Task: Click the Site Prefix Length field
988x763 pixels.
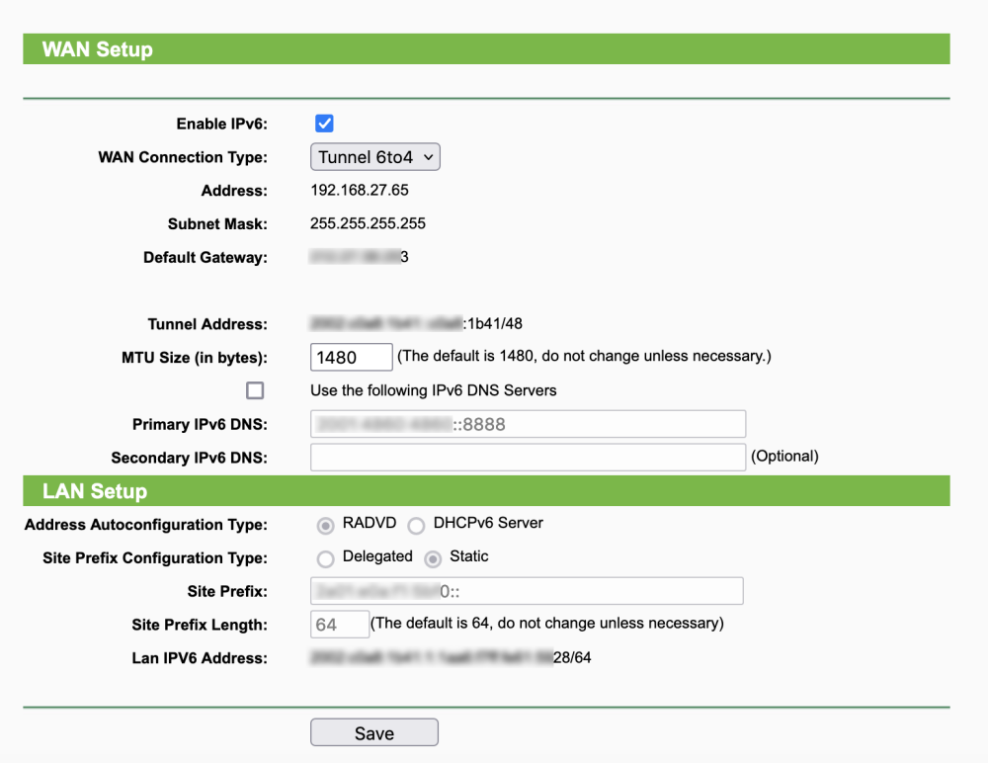Action: [x=339, y=625]
